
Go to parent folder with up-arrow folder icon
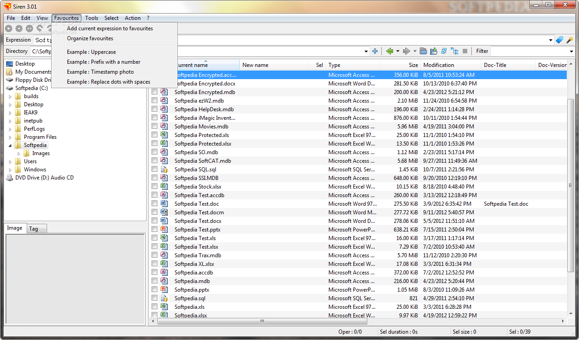(434, 51)
